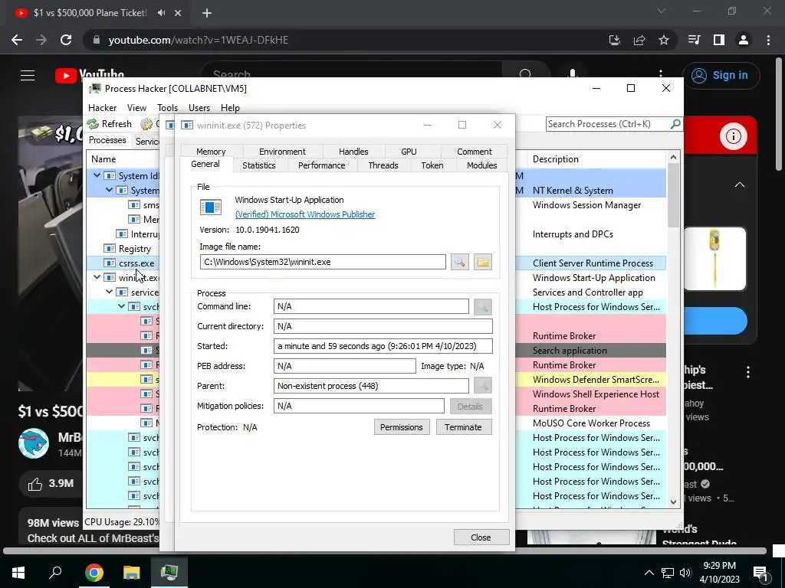Click into Image file name field
Screen dimensions: 785x588
(x=323, y=262)
